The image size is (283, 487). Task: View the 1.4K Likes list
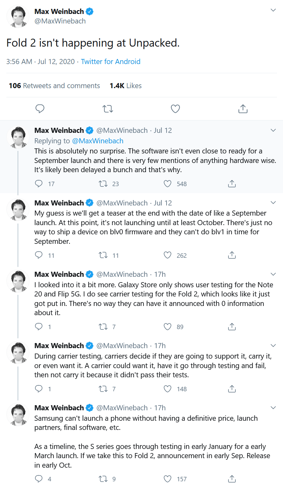(126, 86)
